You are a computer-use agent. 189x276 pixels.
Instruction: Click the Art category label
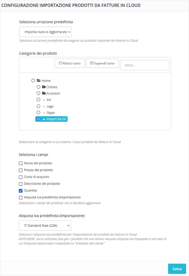[49, 100]
